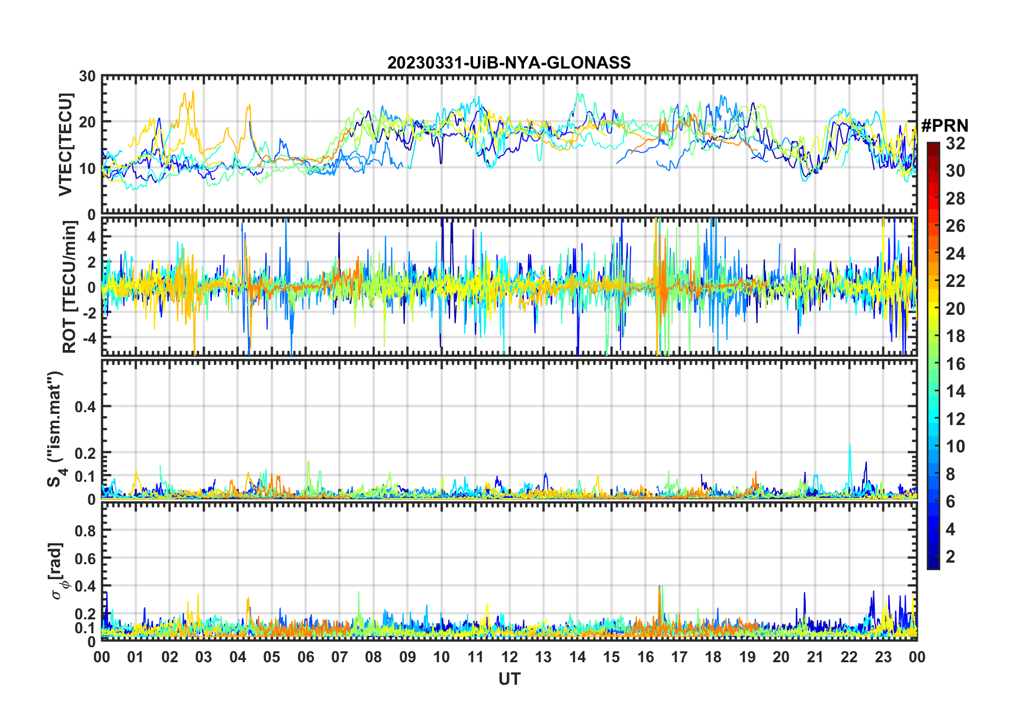Select the positive 2 tick on ROT axis
This screenshot has height=712, width=1019.
pos(92,262)
